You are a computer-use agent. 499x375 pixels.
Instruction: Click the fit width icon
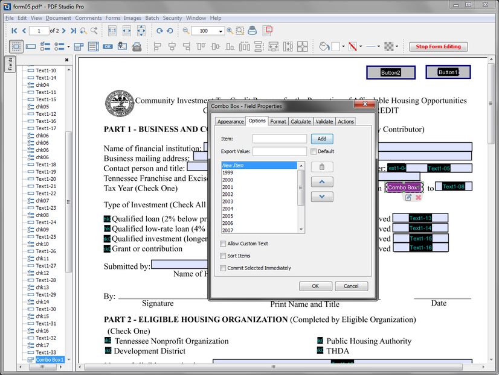127,31
